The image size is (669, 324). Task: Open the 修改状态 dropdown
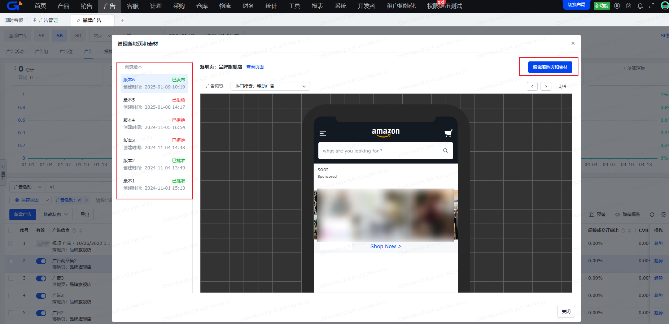coord(56,215)
